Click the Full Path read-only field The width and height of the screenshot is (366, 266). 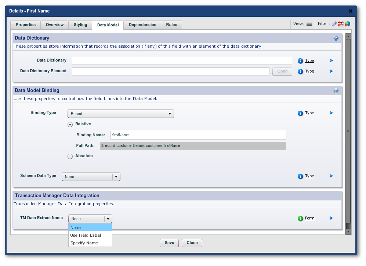tap(193, 146)
